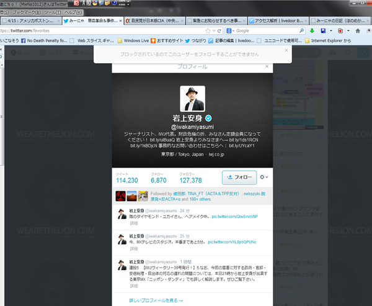Open the 記事の編集 | livedoo bookmark
The width and height of the screenshot is (372, 306).
pos(231,40)
